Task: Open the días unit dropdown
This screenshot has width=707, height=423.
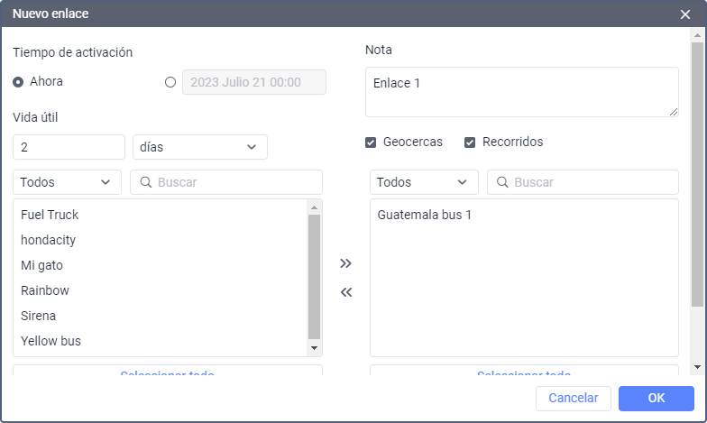Action: click(199, 147)
